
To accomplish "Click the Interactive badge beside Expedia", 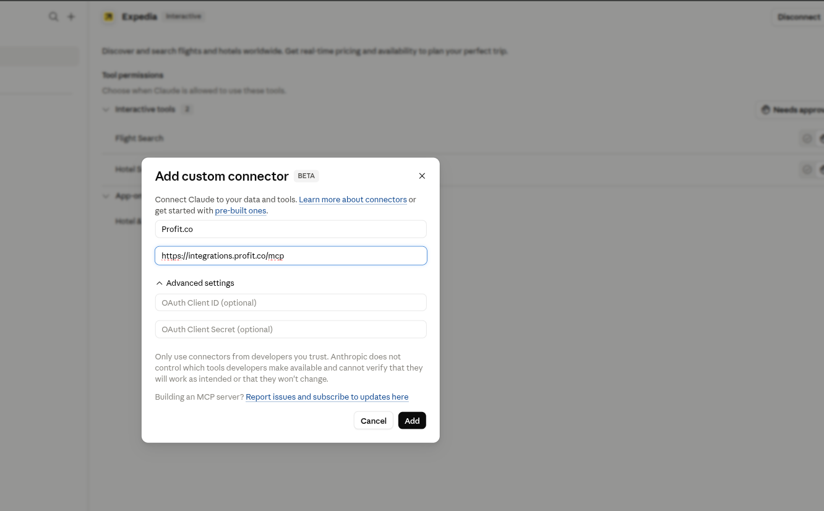I will pyautogui.click(x=184, y=17).
